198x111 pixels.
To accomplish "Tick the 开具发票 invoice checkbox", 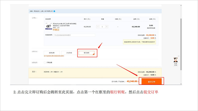I will pyautogui.click(x=45, y=63).
